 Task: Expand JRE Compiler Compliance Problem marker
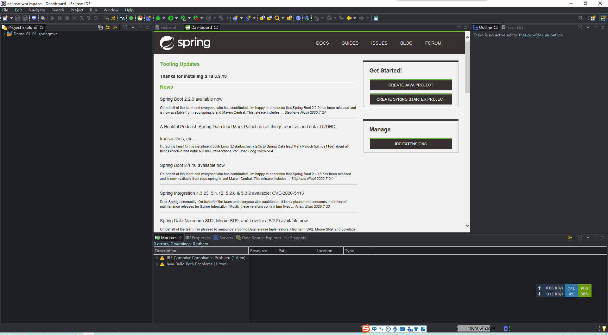point(157,258)
